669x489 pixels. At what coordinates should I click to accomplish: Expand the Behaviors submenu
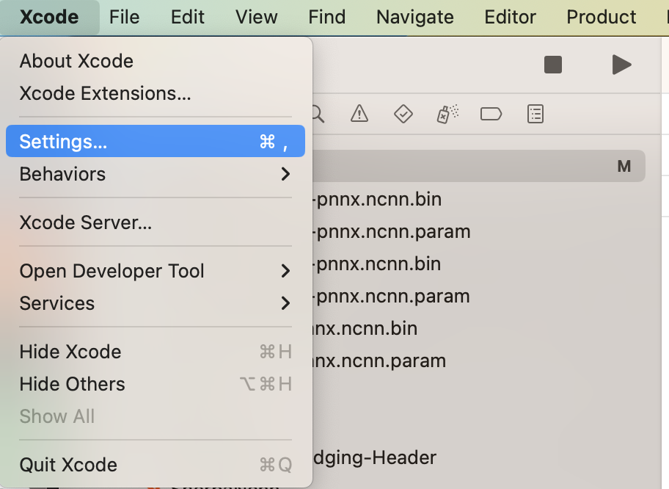coord(156,174)
